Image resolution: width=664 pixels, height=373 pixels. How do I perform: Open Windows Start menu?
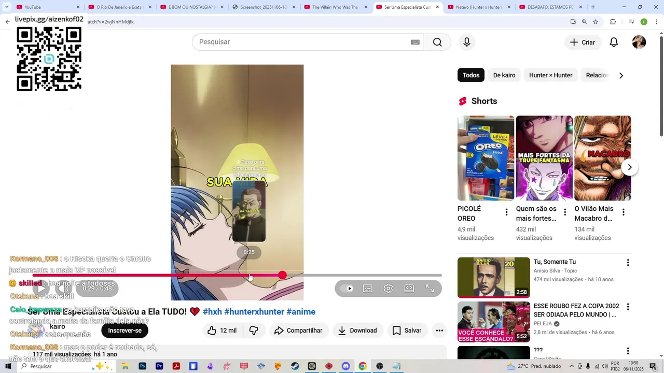coord(8,366)
